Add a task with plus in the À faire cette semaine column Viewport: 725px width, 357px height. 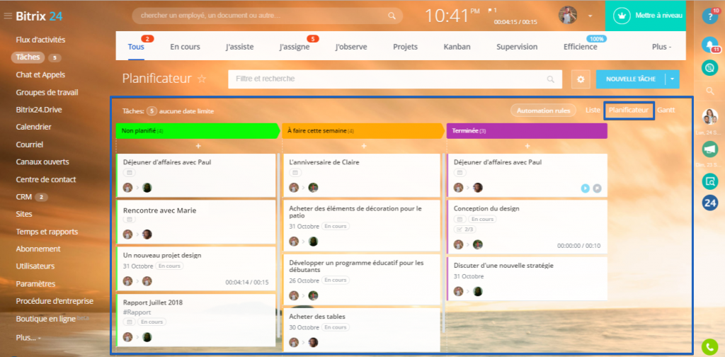pyautogui.click(x=364, y=146)
